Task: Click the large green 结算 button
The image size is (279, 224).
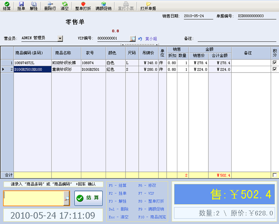Action: tap(88, 198)
